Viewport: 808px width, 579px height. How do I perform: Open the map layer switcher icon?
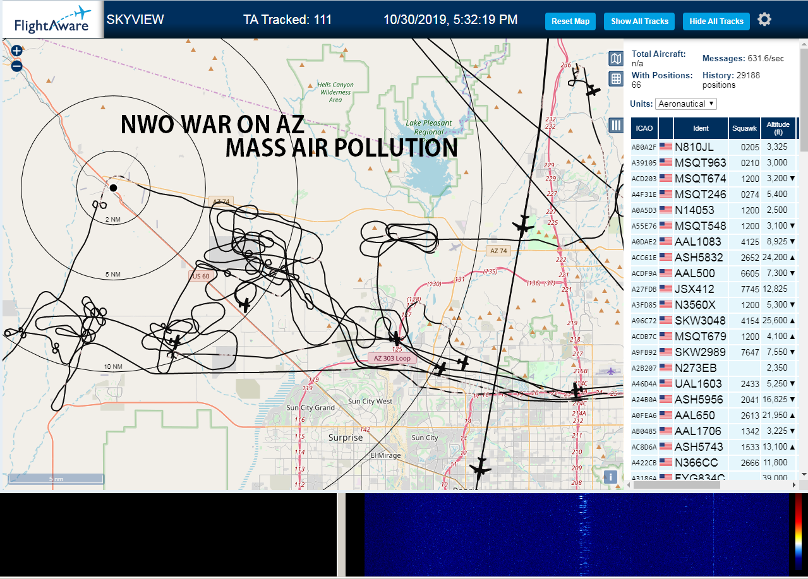pyautogui.click(x=615, y=59)
